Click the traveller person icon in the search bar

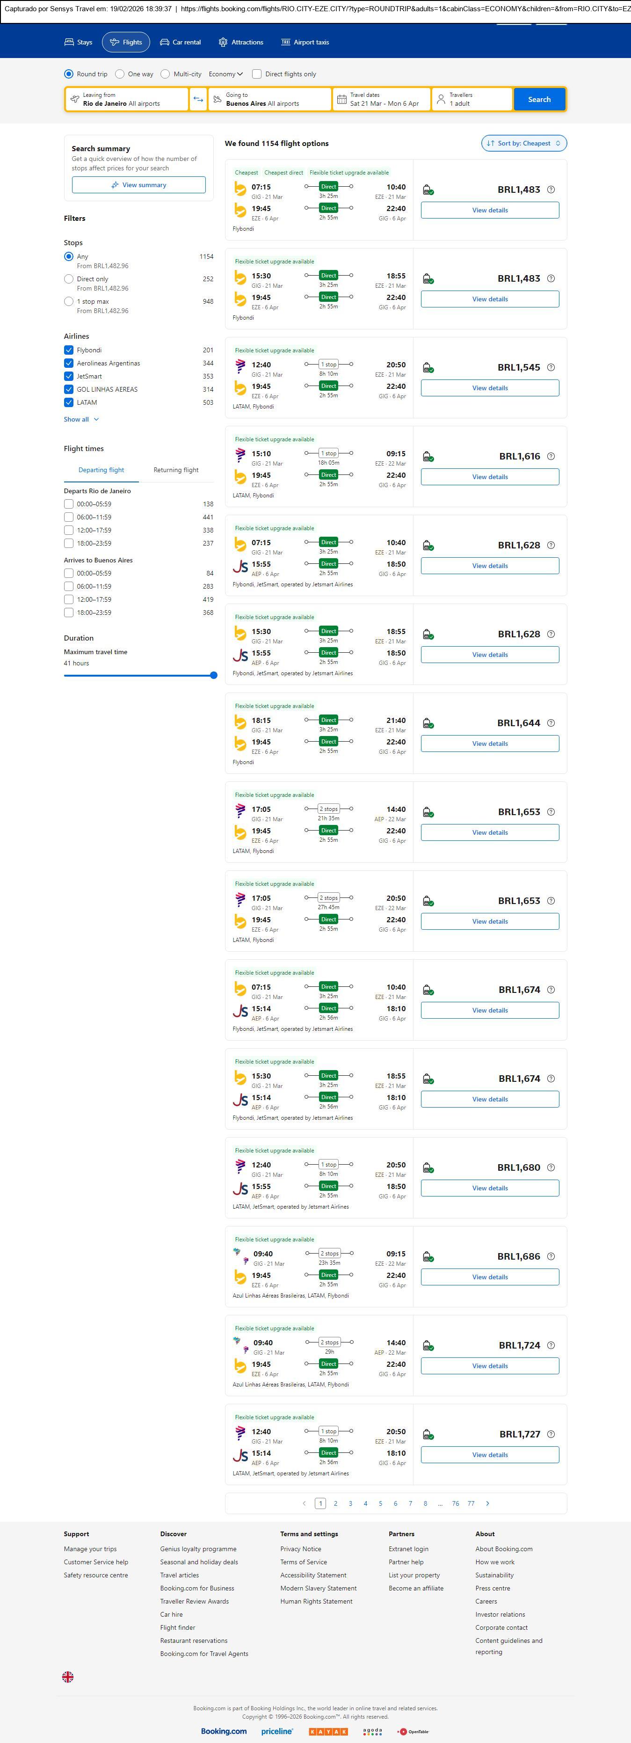point(441,100)
